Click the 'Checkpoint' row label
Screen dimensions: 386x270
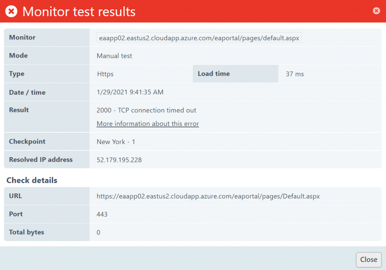click(x=27, y=141)
